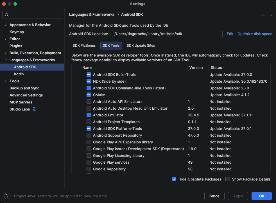Click Edit SDK location link

230,34
